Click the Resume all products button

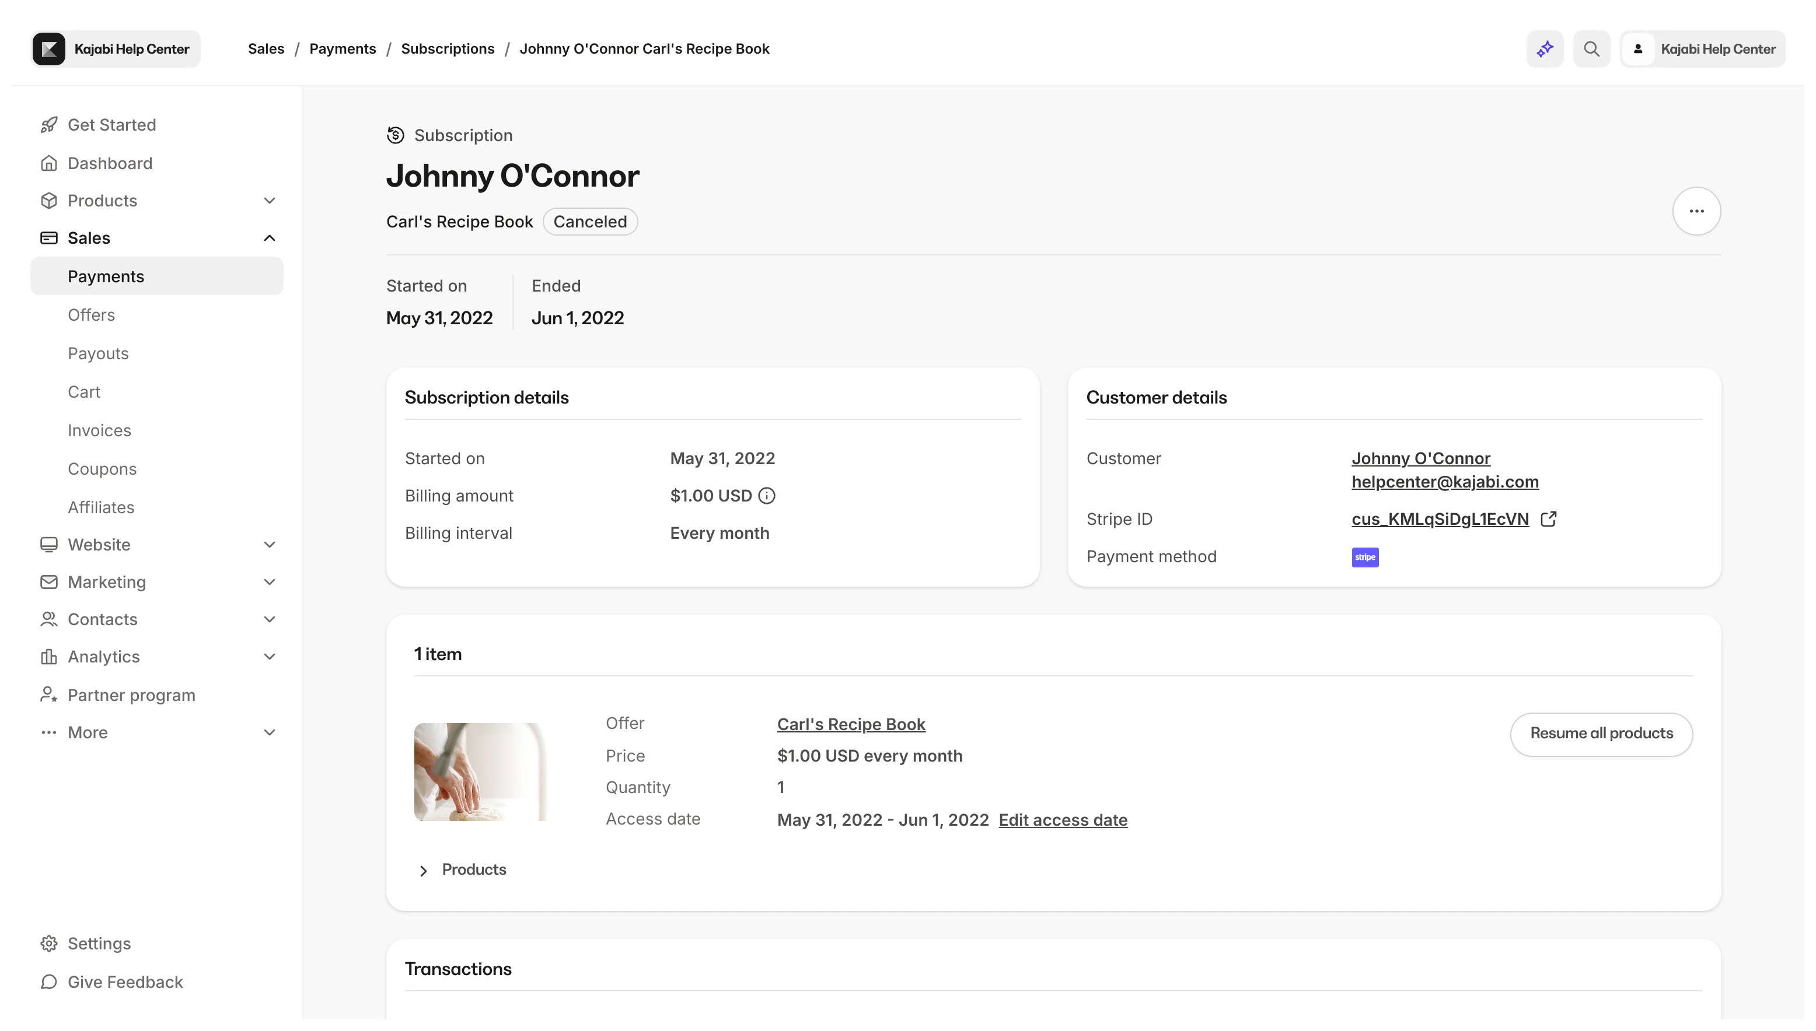tap(1601, 734)
